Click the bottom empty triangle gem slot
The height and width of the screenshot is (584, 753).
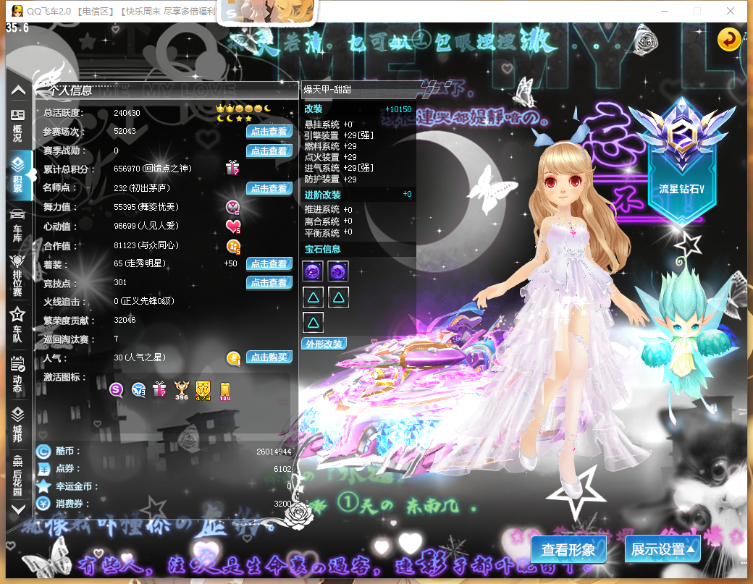point(313,323)
